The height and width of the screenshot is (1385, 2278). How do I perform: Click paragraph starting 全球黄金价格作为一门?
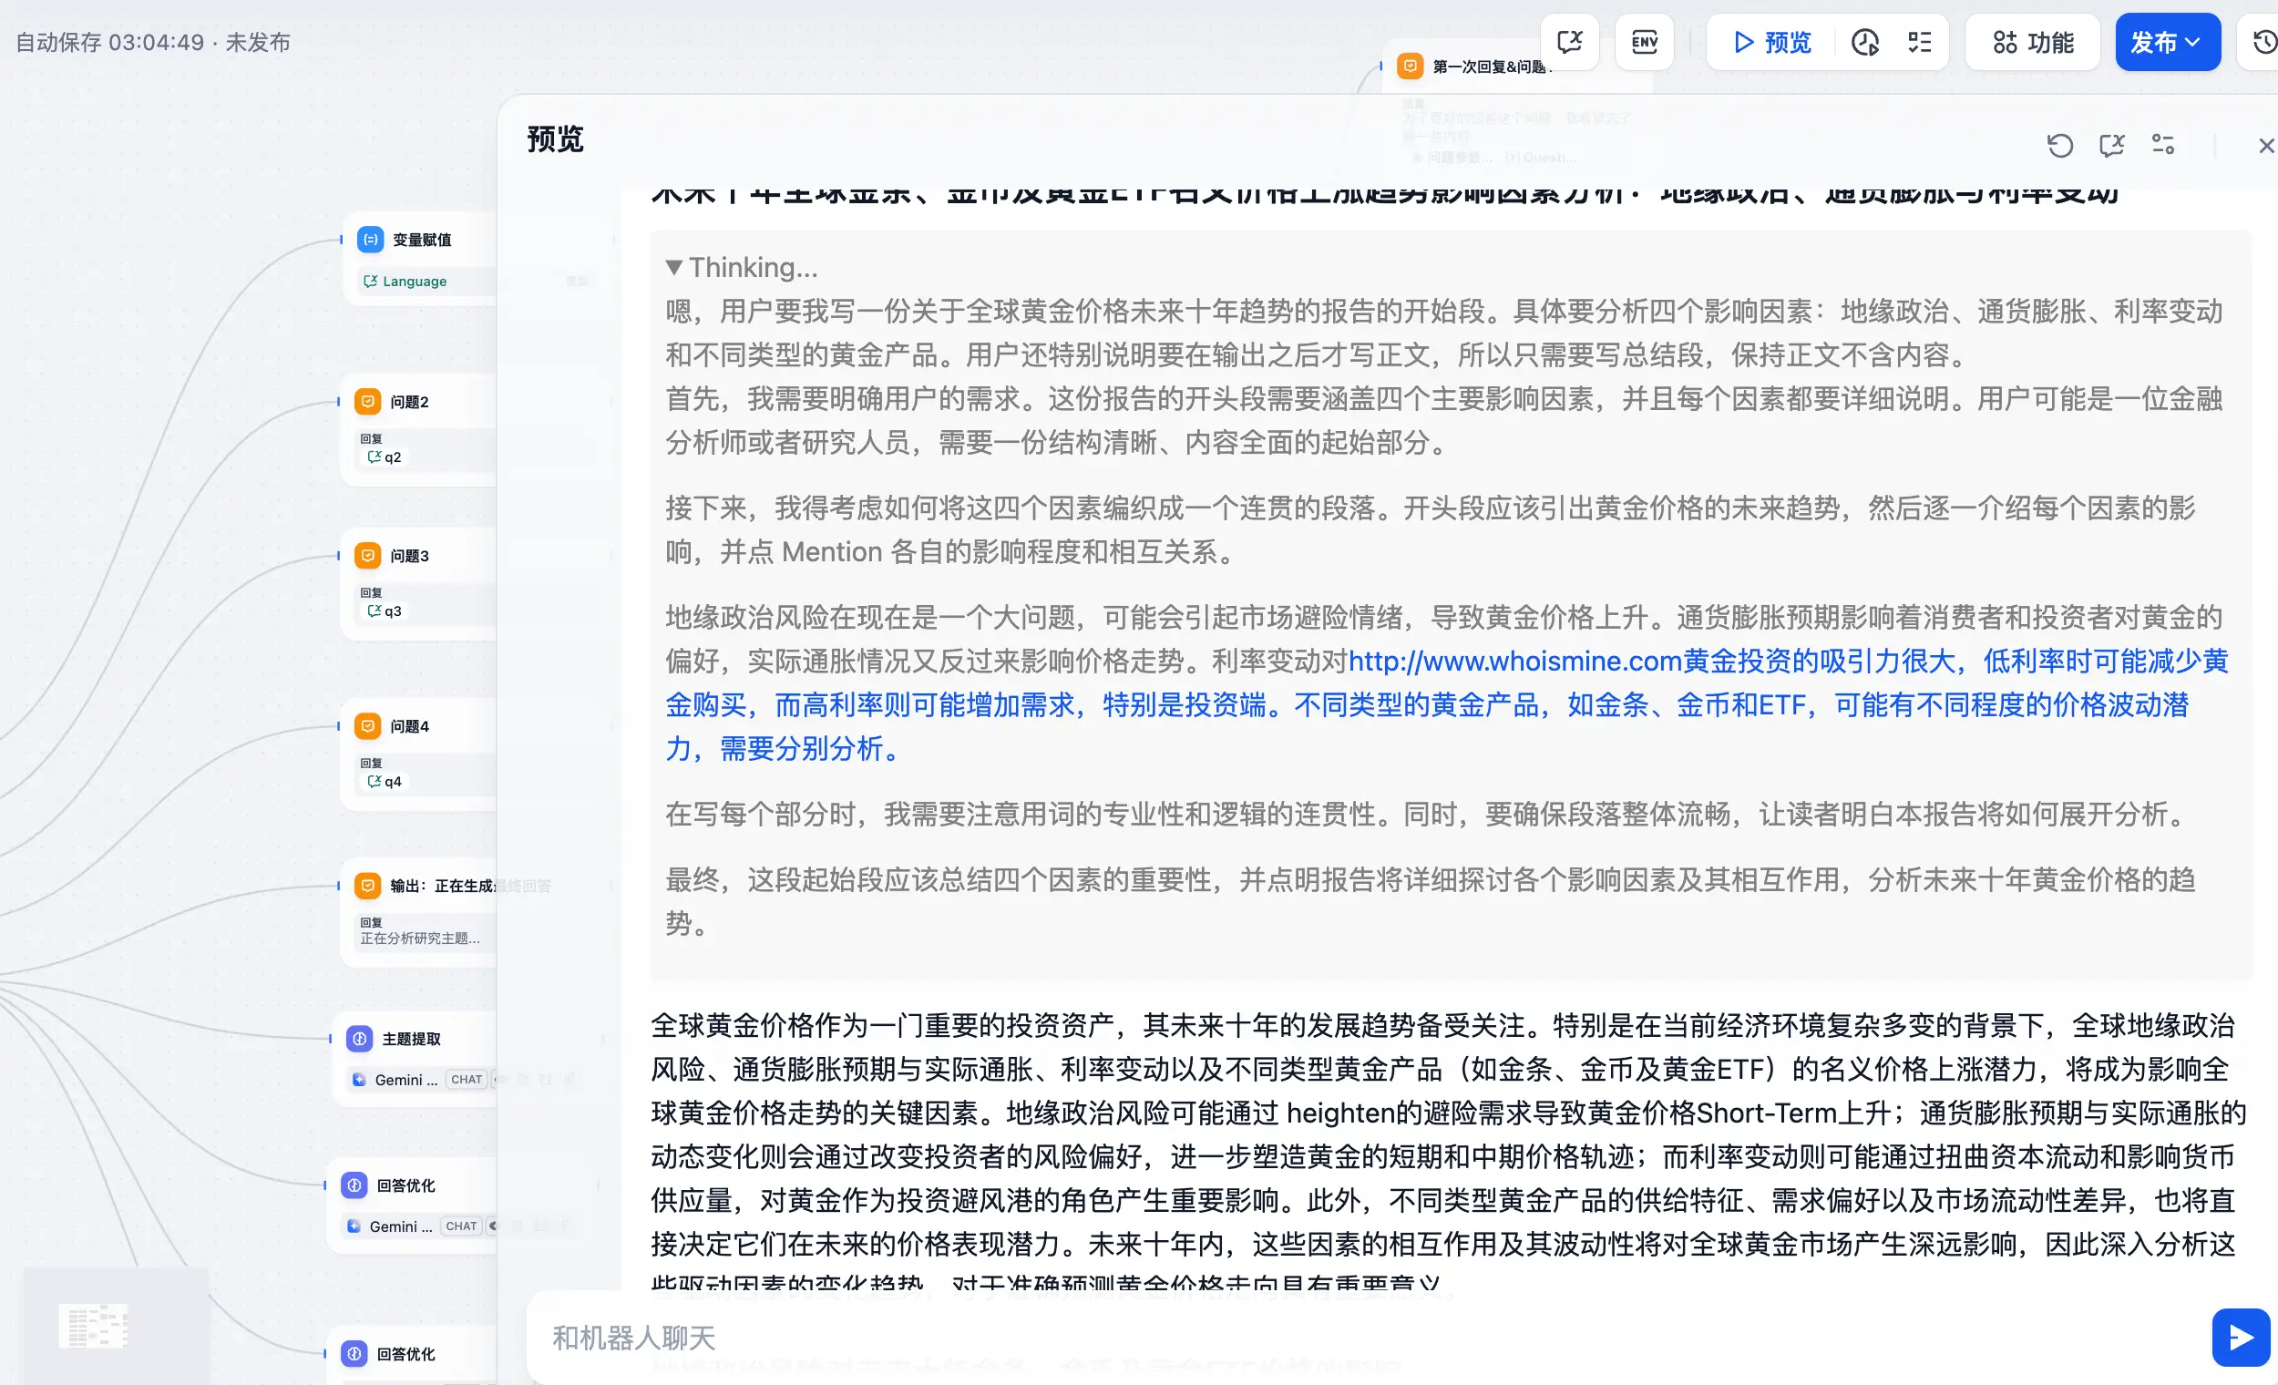1449,1154
